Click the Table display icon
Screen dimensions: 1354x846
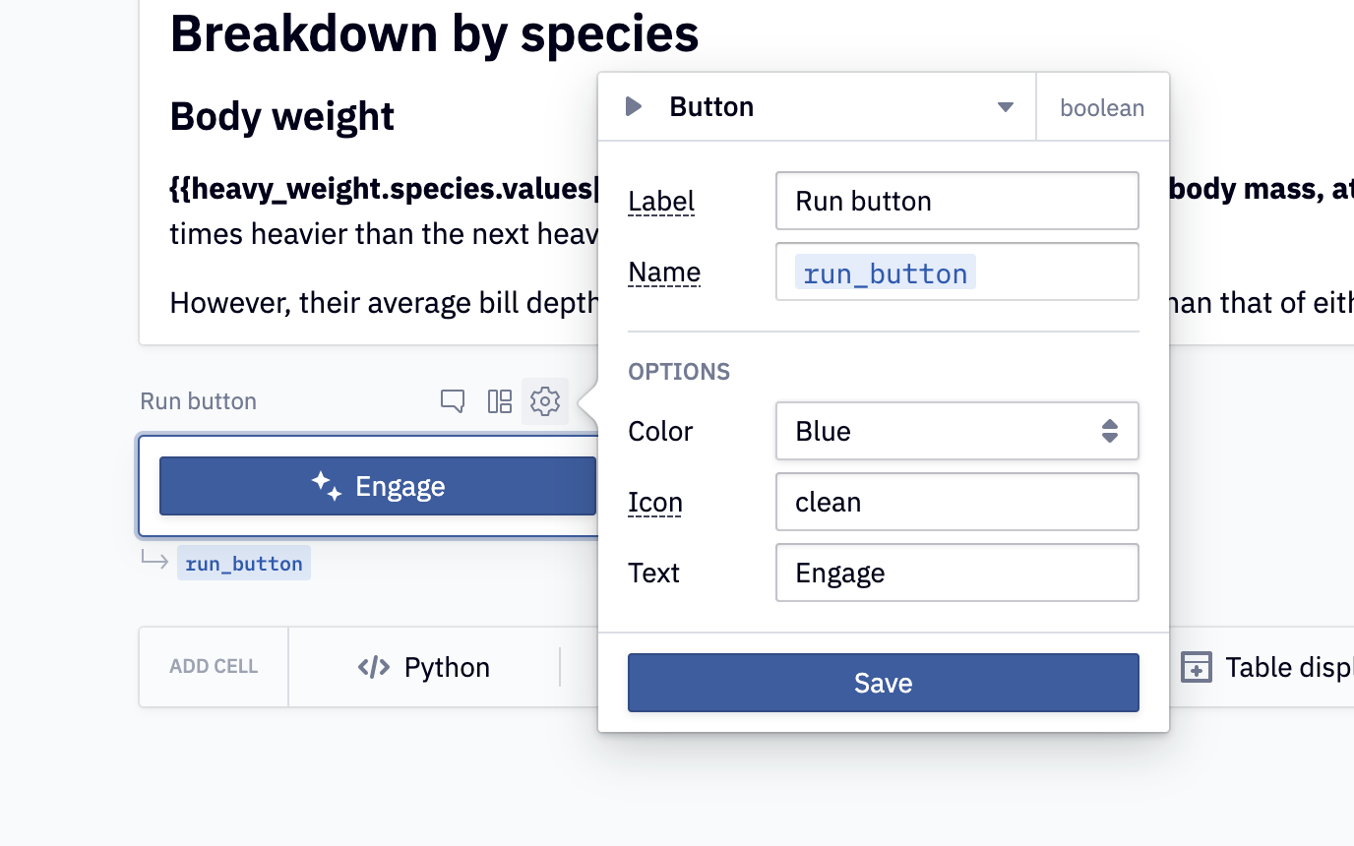[x=1196, y=667]
